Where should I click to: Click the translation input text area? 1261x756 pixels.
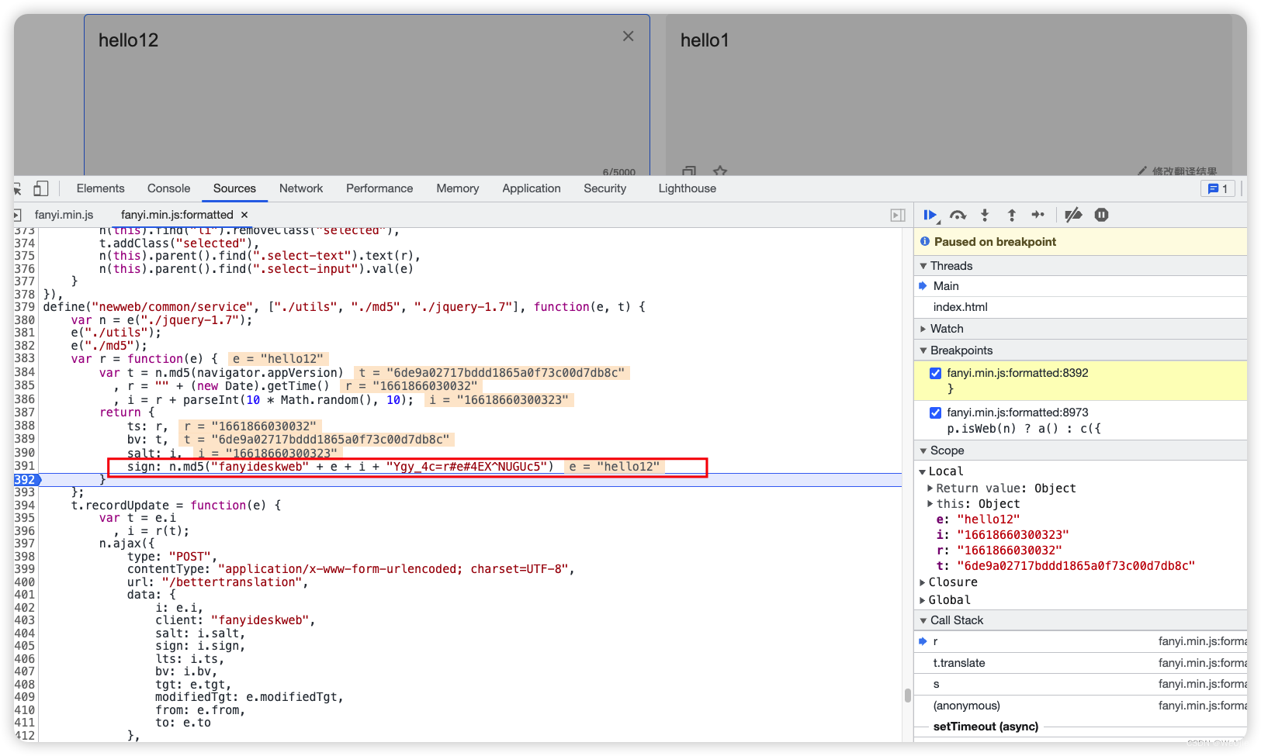point(366,95)
